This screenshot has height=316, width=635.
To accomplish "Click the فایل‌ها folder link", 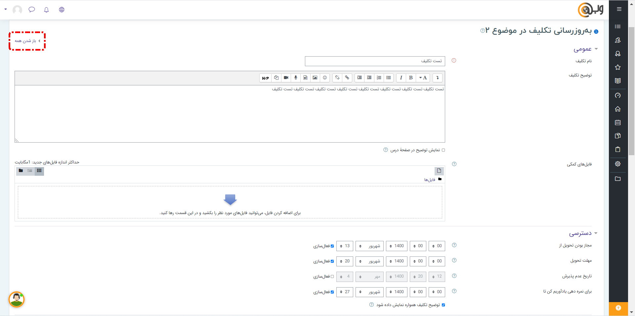I will pyautogui.click(x=430, y=180).
